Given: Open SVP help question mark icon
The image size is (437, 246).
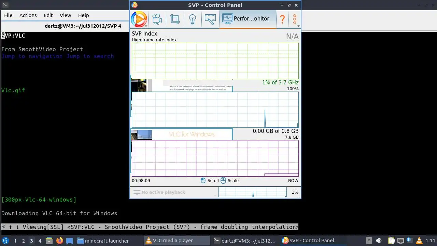Looking at the screenshot, I should (x=282, y=19).
